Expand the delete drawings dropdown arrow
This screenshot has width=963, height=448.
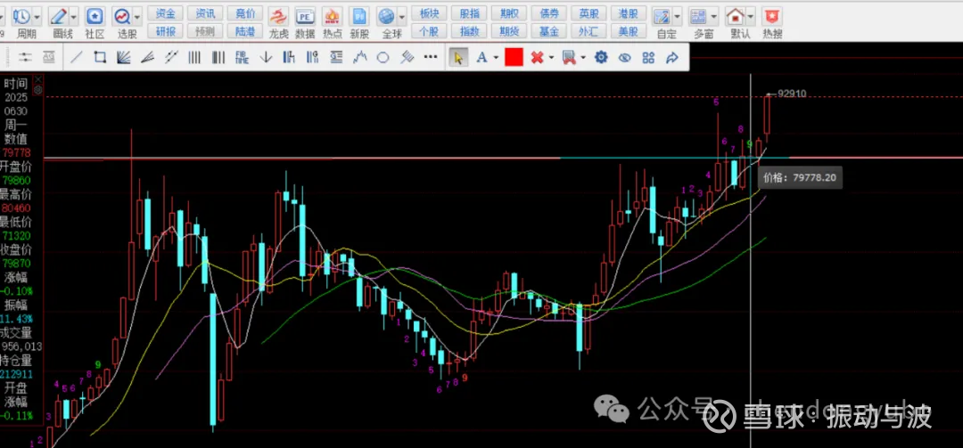[551, 57]
